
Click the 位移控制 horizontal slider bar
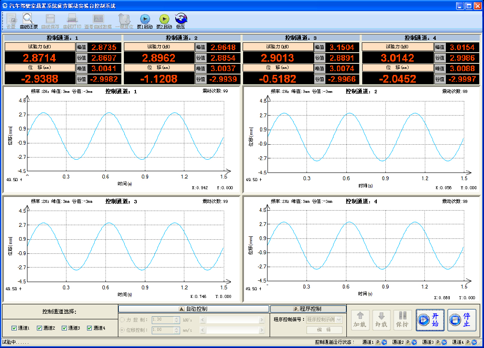(x=232, y=330)
